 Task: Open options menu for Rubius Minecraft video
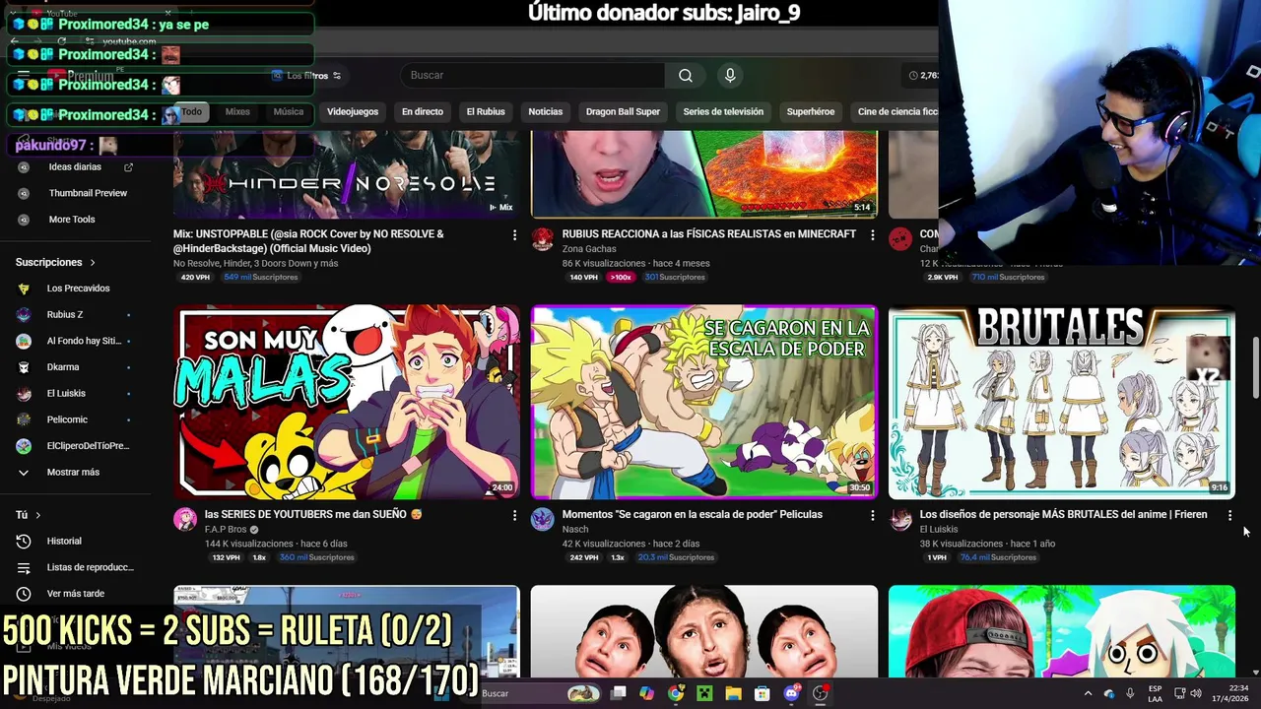point(872,235)
